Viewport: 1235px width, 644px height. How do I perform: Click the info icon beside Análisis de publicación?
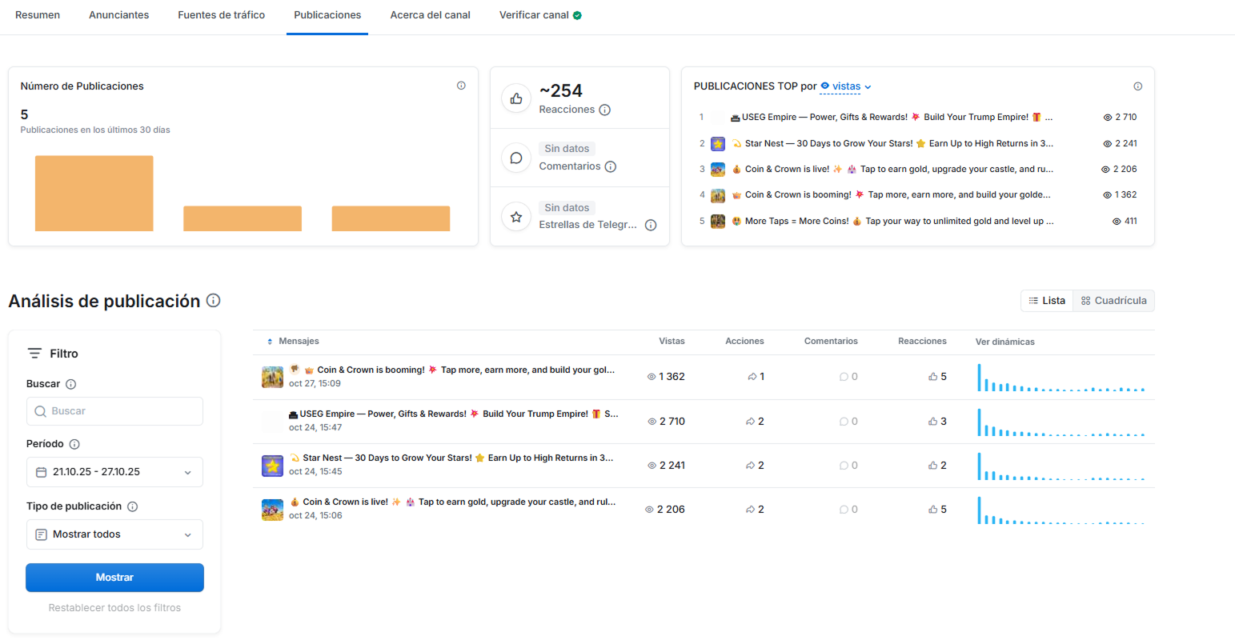pos(213,301)
